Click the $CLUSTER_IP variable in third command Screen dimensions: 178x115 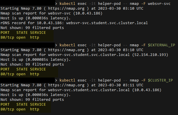pyautogui.click(x=160, y=80)
